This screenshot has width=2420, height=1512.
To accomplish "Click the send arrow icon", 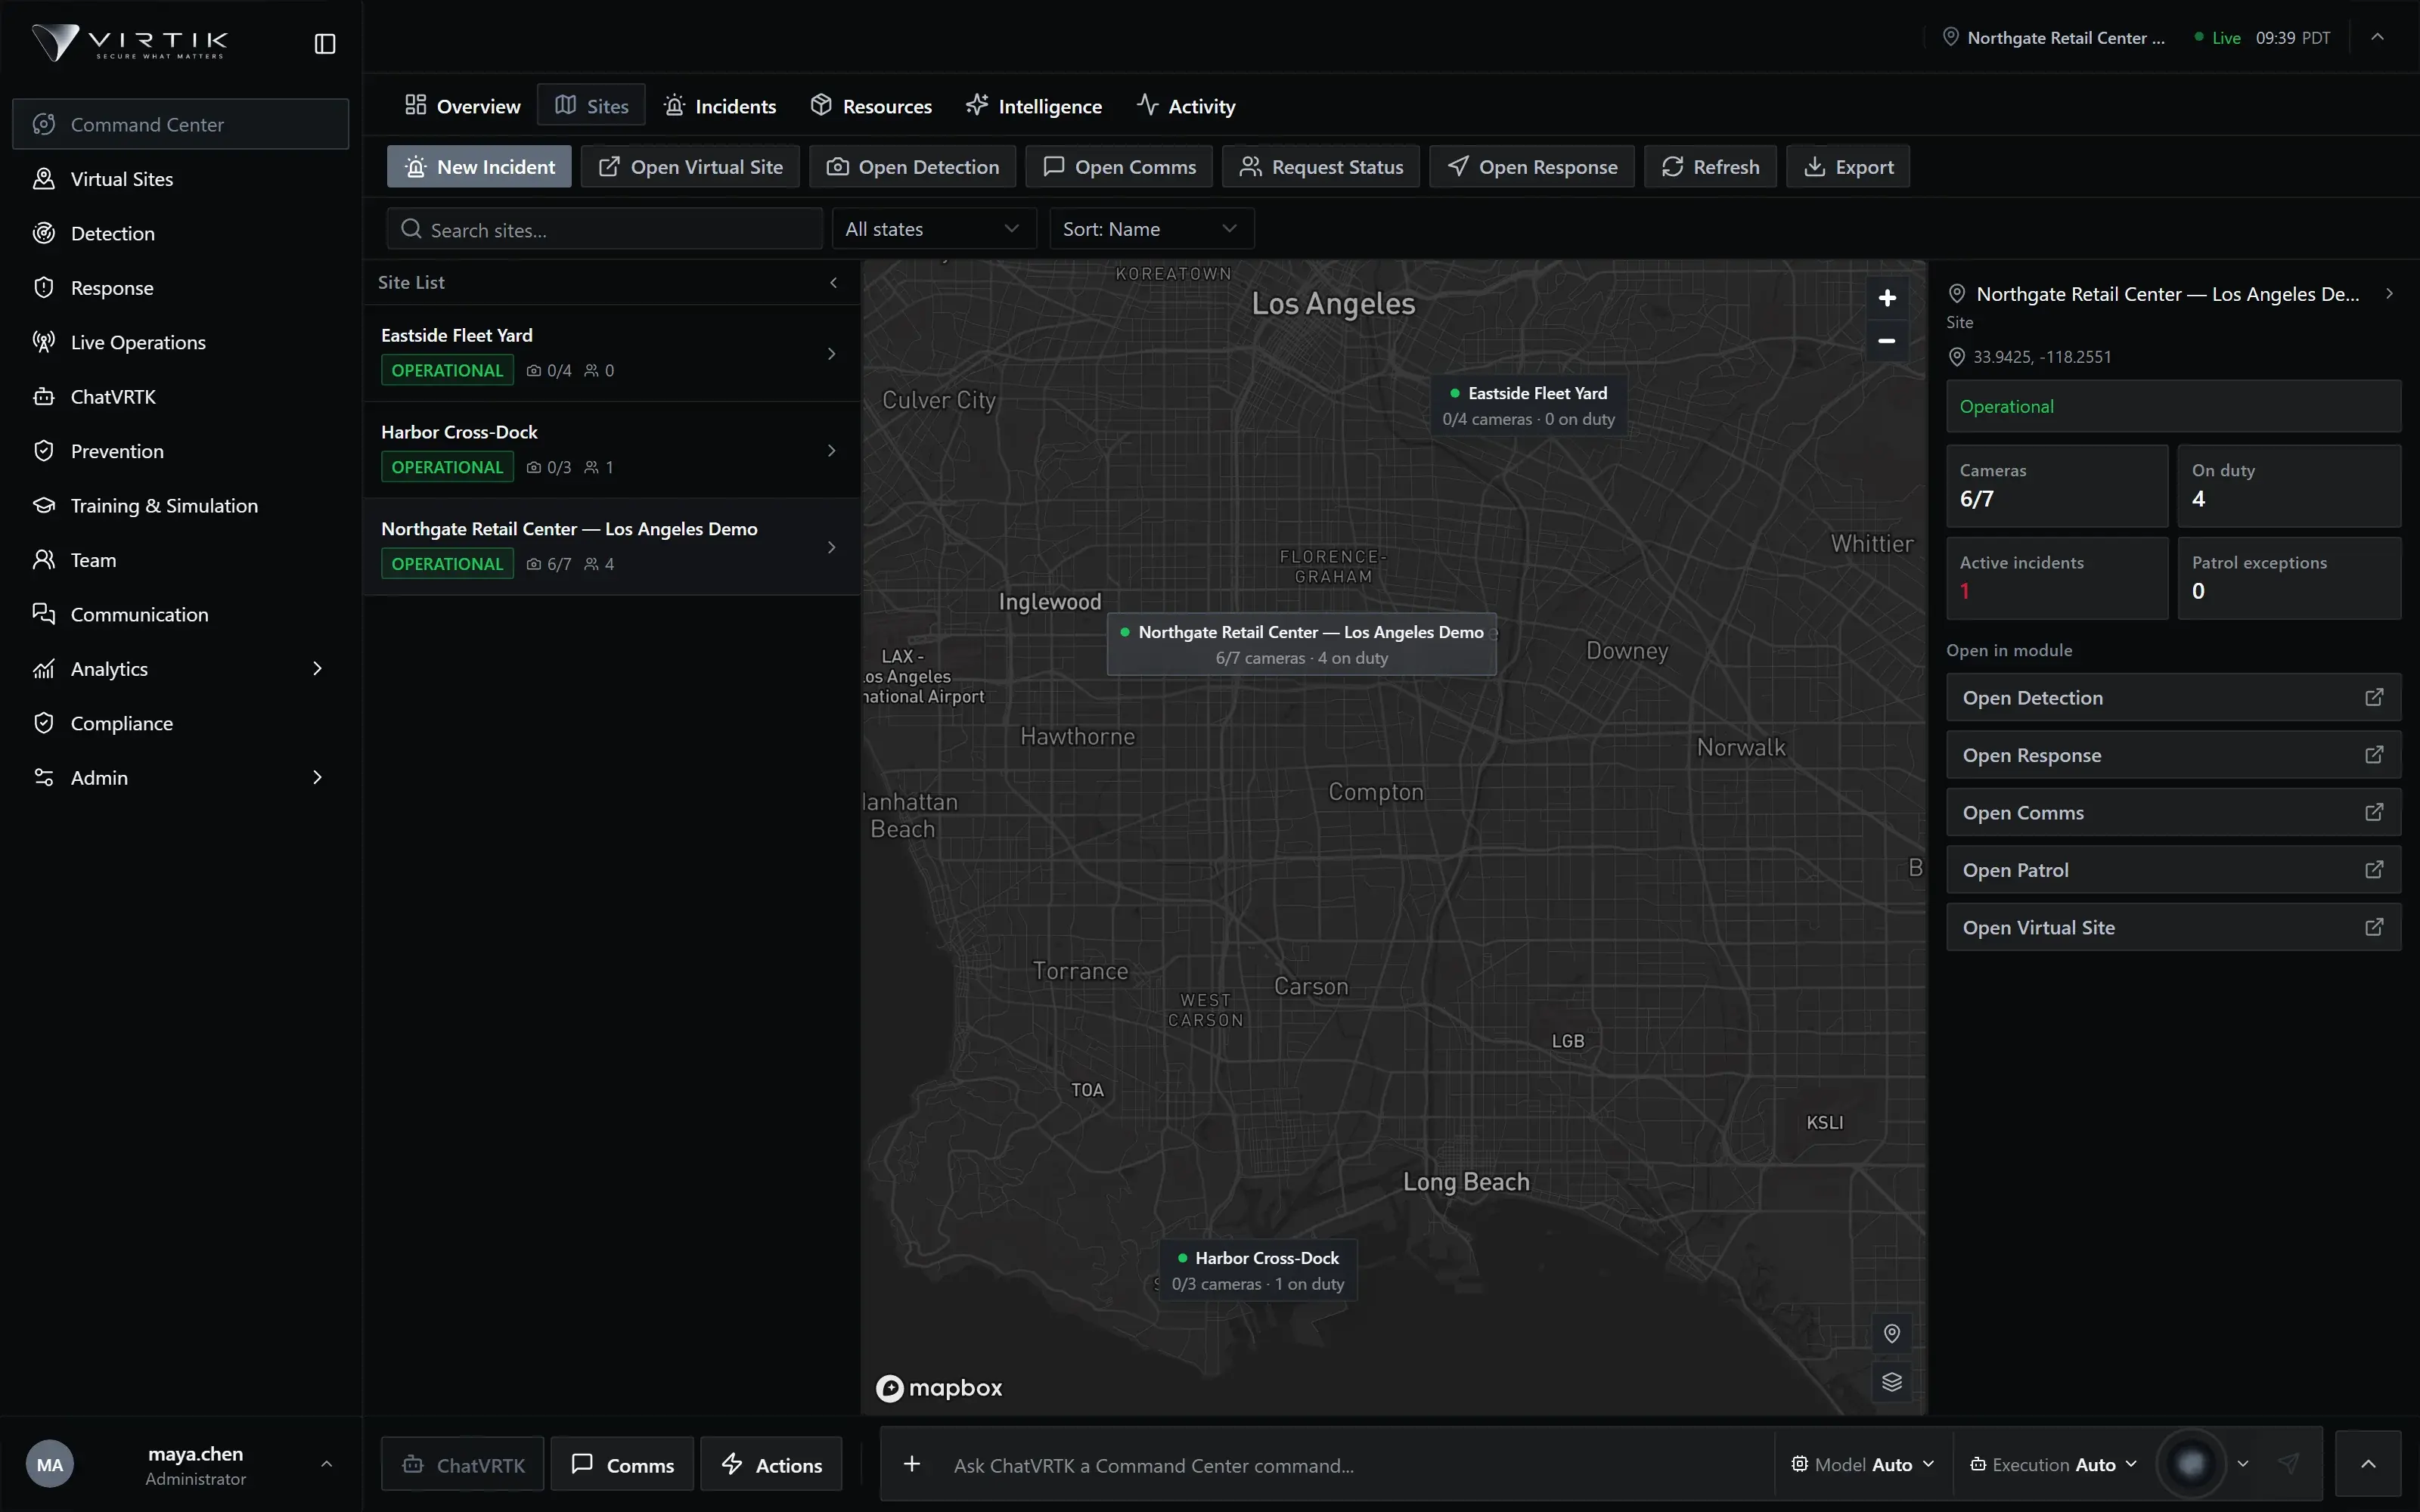I will (x=2288, y=1464).
